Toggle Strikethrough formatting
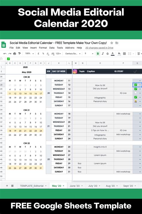142x214 pixels. [x=108, y=54]
